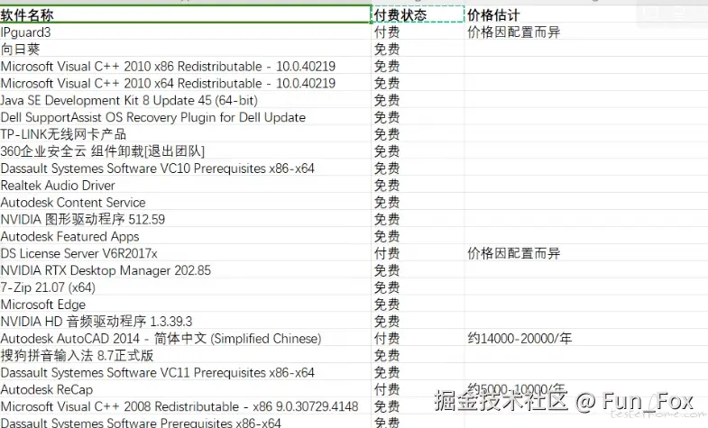The width and height of the screenshot is (708, 428).
Task: Click 免费 status in Dell SupportAssist row
Action: (x=418, y=117)
